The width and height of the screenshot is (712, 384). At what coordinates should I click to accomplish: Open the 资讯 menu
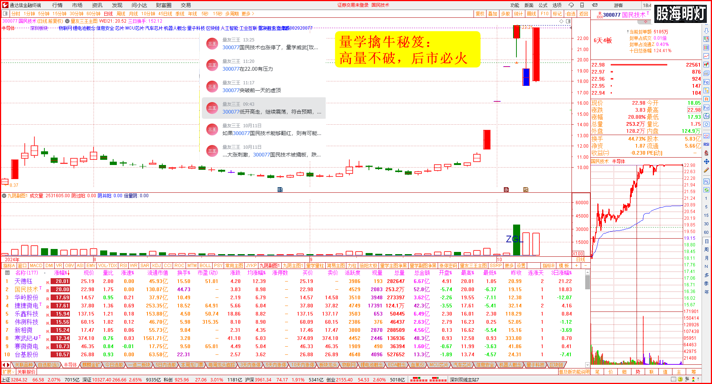(97, 5)
